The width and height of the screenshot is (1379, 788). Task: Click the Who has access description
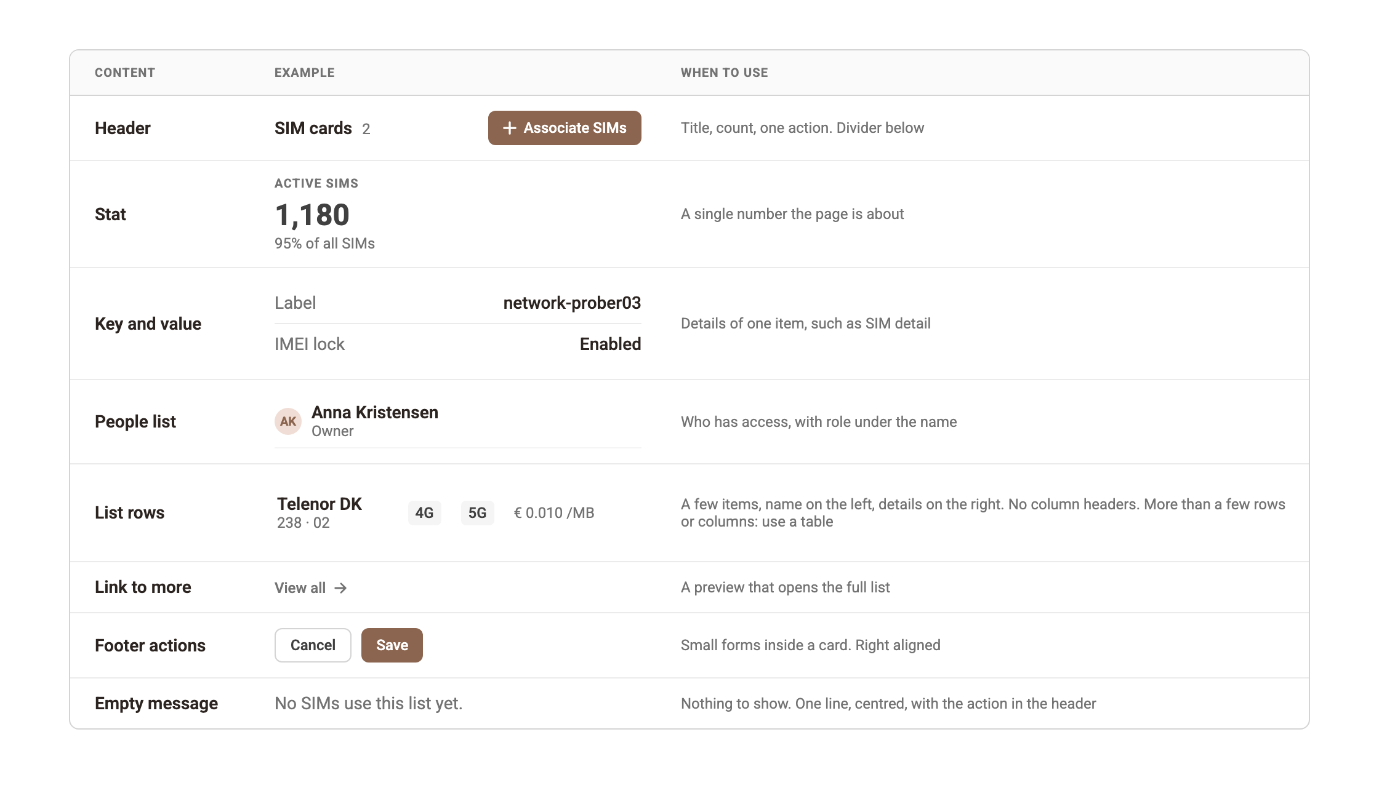point(819,422)
